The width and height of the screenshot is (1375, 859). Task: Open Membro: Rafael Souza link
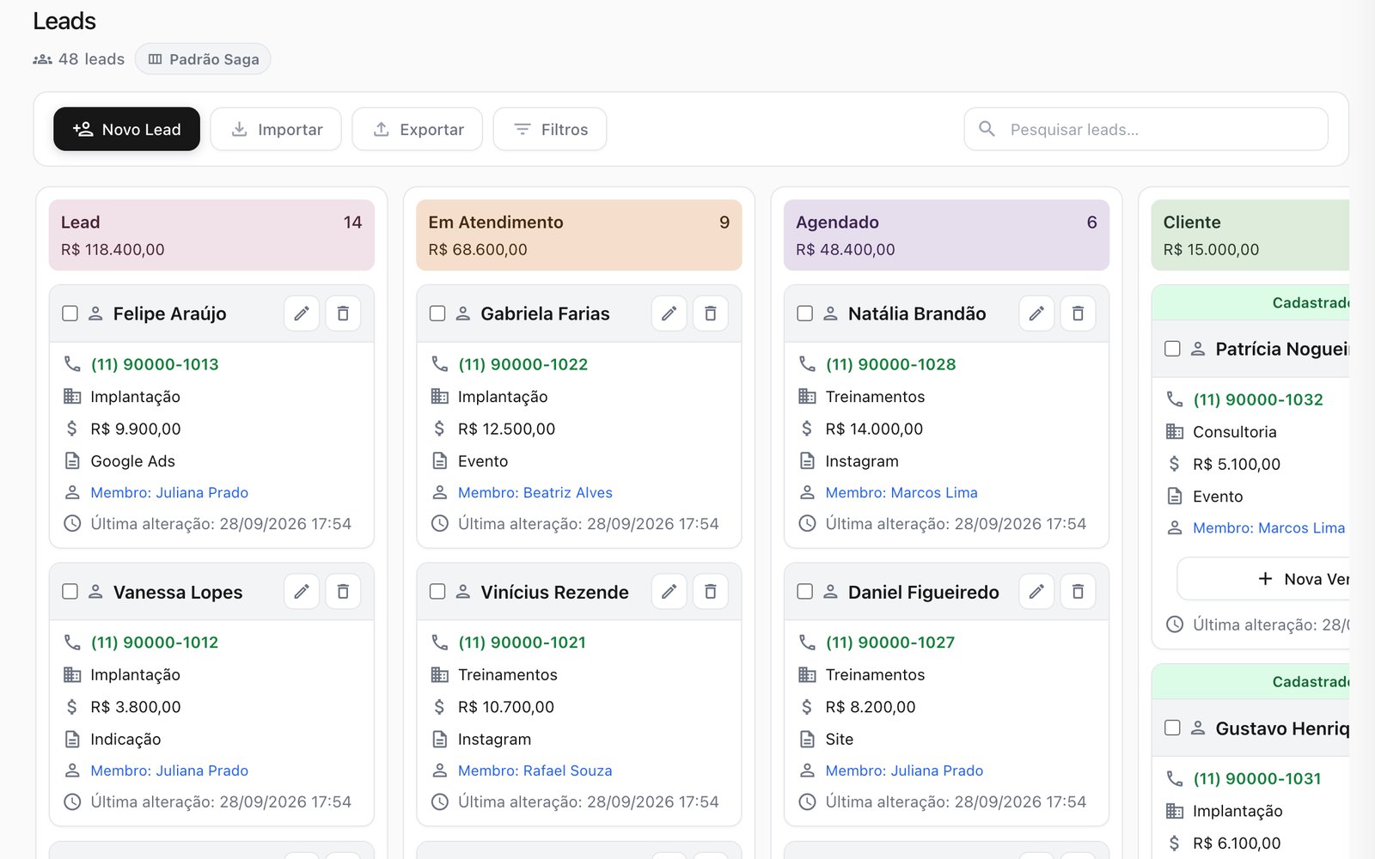click(x=535, y=771)
